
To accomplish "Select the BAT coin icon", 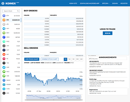I will coord(4,54).
